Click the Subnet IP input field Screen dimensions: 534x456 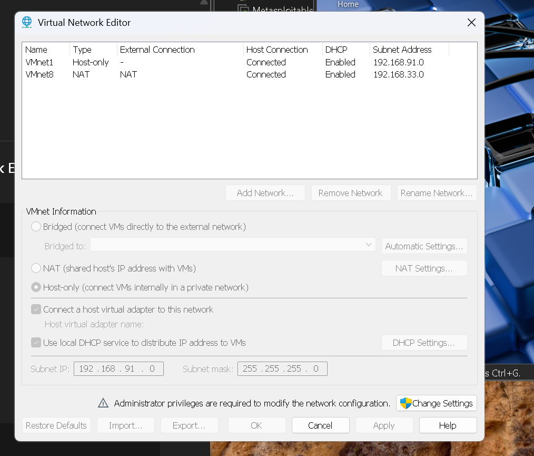[x=118, y=368]
